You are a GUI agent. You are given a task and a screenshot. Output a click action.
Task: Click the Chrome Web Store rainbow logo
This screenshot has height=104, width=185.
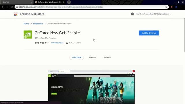(15, 14)
